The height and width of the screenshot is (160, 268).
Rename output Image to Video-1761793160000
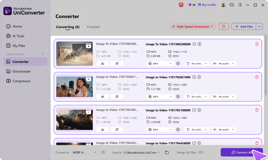(194, 110)
